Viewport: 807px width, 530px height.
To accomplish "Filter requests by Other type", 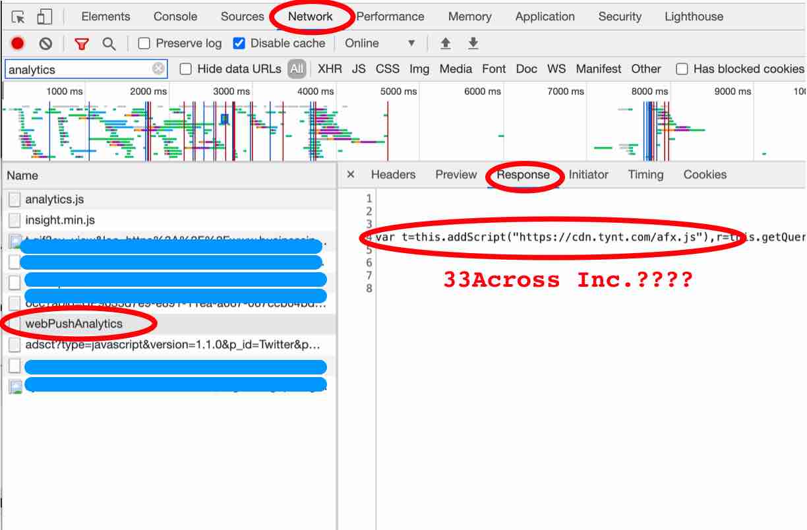I will 646,69.
